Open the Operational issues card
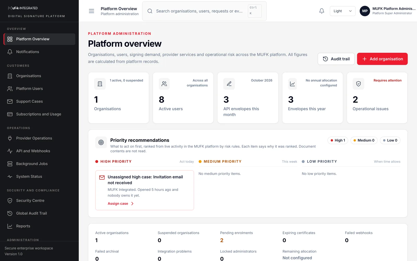The height and width of the screenshot is (261, 417). (377, 98)
